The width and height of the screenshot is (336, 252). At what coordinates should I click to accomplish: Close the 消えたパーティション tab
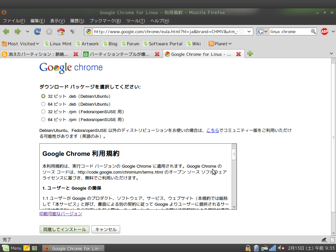[76, 54]
